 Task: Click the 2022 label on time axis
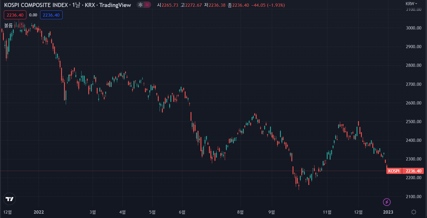39,212
